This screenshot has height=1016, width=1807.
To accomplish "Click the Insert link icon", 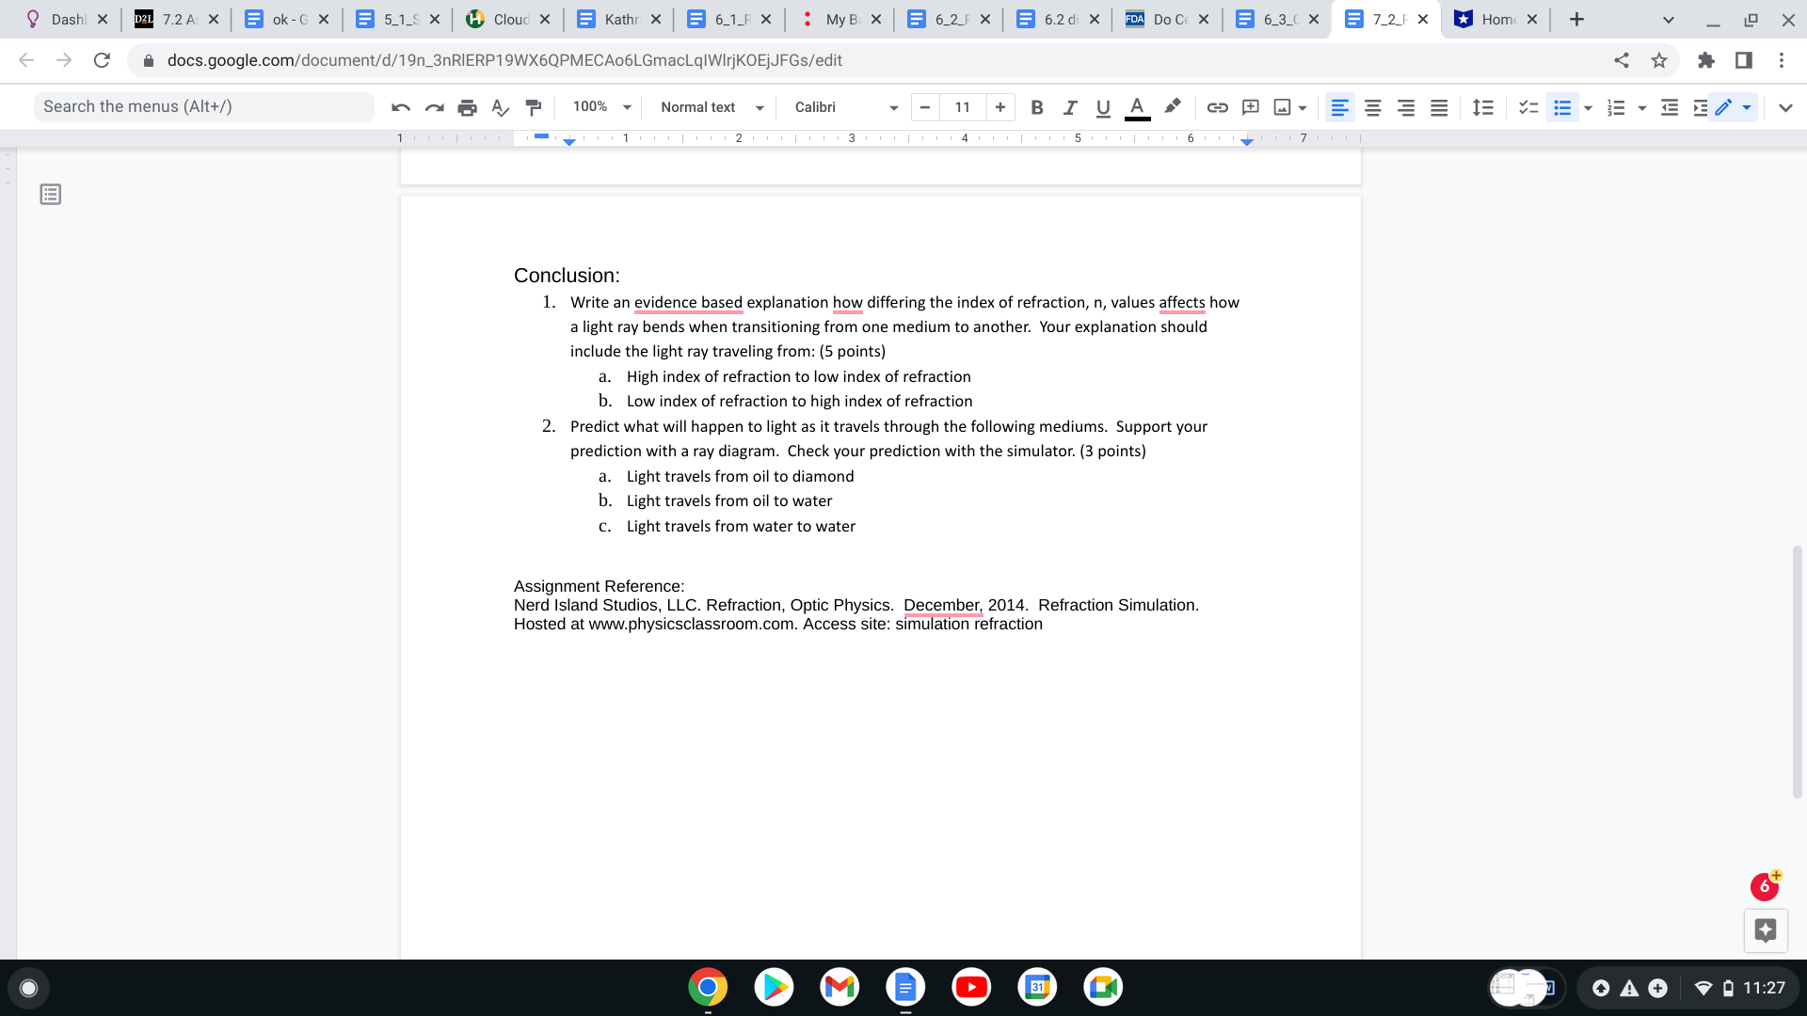I will (x=1217, y=107).
